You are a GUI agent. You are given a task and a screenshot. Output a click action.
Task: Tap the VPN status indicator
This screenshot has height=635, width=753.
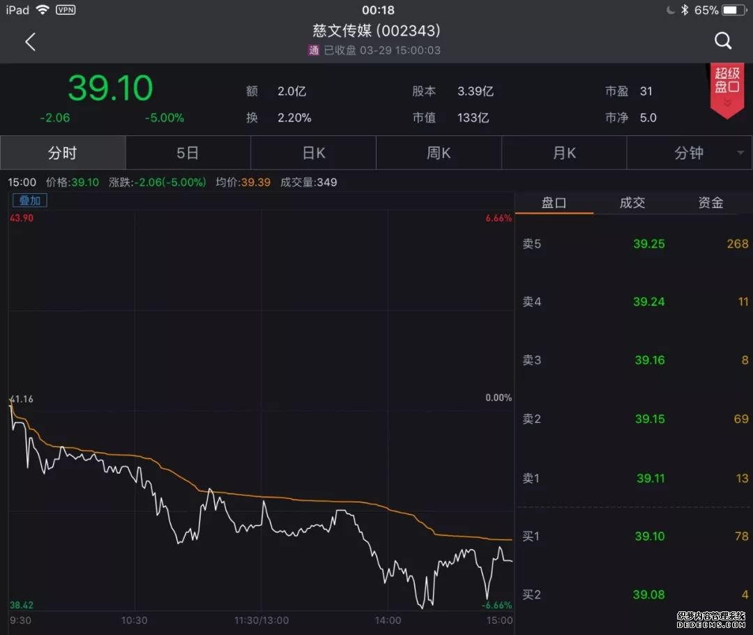(66, 10)
